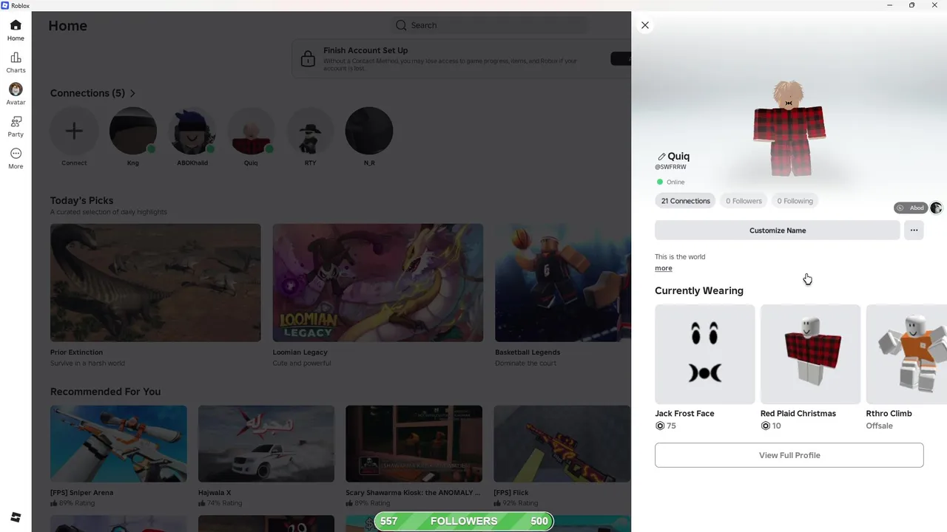
Task: Expand Connections (5) chevron
Action: coord(132,94)
